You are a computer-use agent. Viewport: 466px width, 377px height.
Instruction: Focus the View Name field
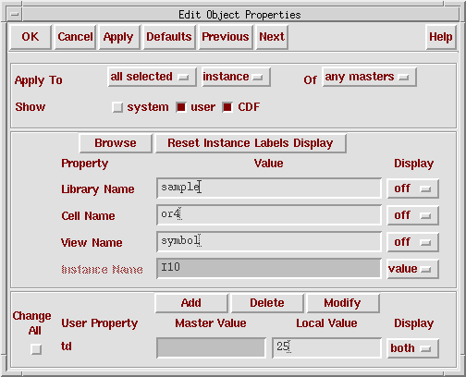point(269,241)
